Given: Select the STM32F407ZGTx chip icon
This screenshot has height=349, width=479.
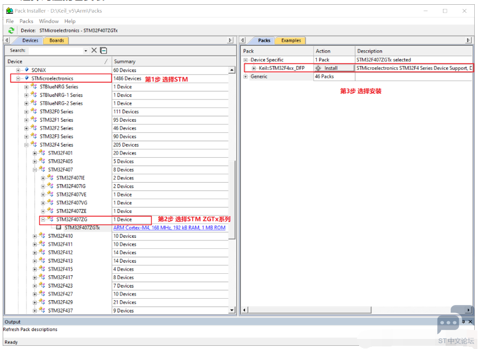Looking at the screenshot, I should [59, 228].
